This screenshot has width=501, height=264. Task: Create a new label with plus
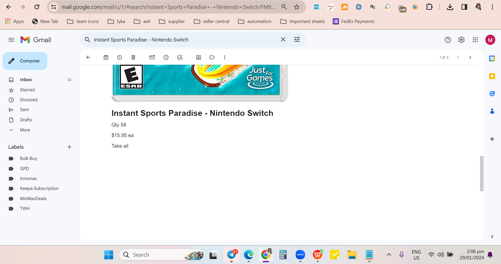point(69,147)
